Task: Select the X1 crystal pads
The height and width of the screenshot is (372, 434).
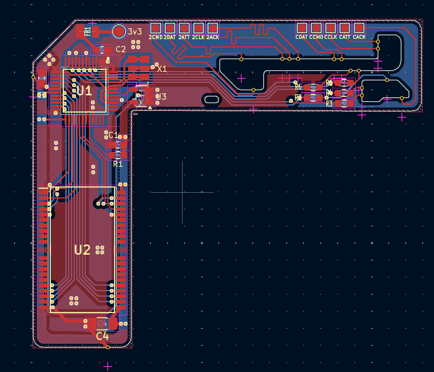Action: pyautogui.click(x=138, y=68)
